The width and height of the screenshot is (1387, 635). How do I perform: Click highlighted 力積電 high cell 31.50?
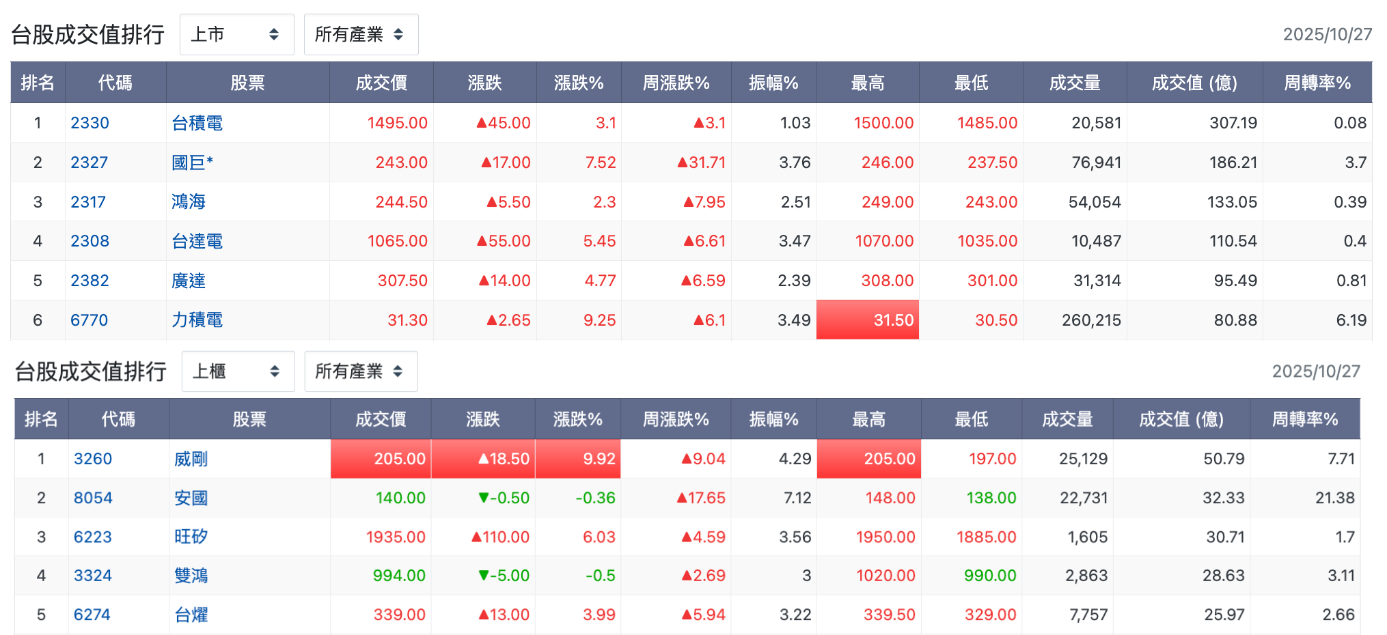click(868, 320)
